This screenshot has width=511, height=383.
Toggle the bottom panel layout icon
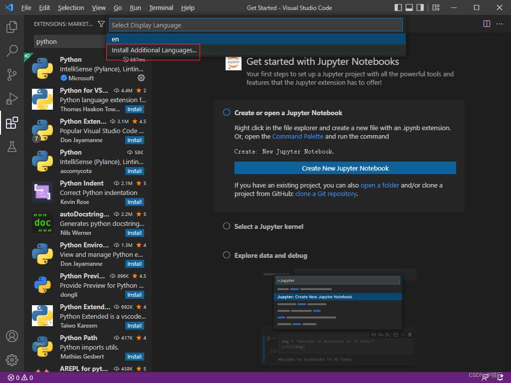point(409,7)
